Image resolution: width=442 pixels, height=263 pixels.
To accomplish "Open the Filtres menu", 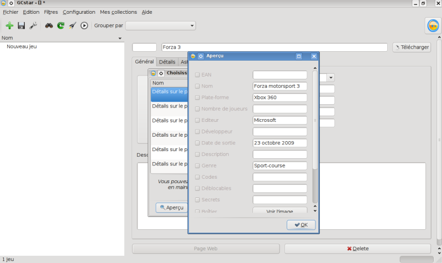I will [x=51, y=12].
